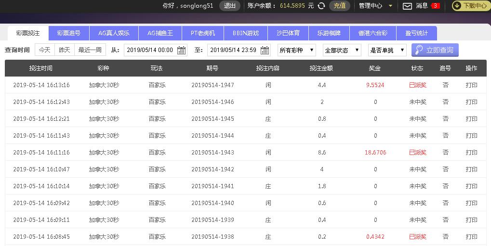
Task: Select the 最近一周 time filter
Action: tap(90, 50)
